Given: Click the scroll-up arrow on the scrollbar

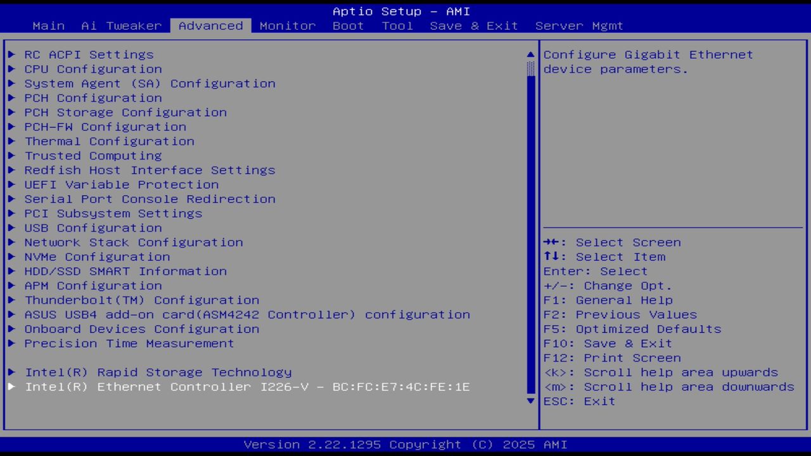Looking at the screenshot, I should 530,54.
